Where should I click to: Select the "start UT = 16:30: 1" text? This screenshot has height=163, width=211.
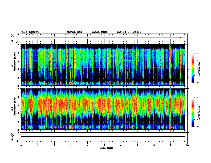tap(129, 32)
